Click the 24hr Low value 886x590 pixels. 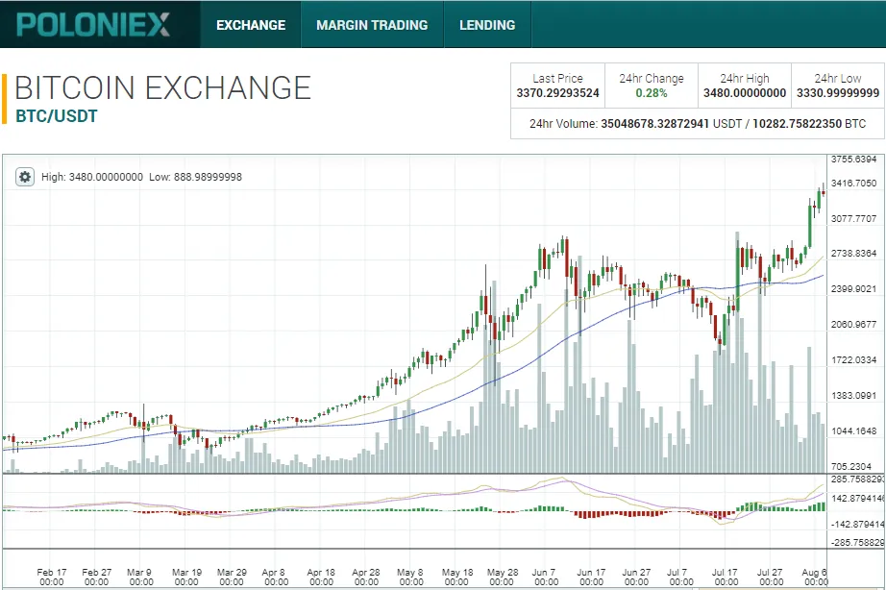[x=838, y=93]
